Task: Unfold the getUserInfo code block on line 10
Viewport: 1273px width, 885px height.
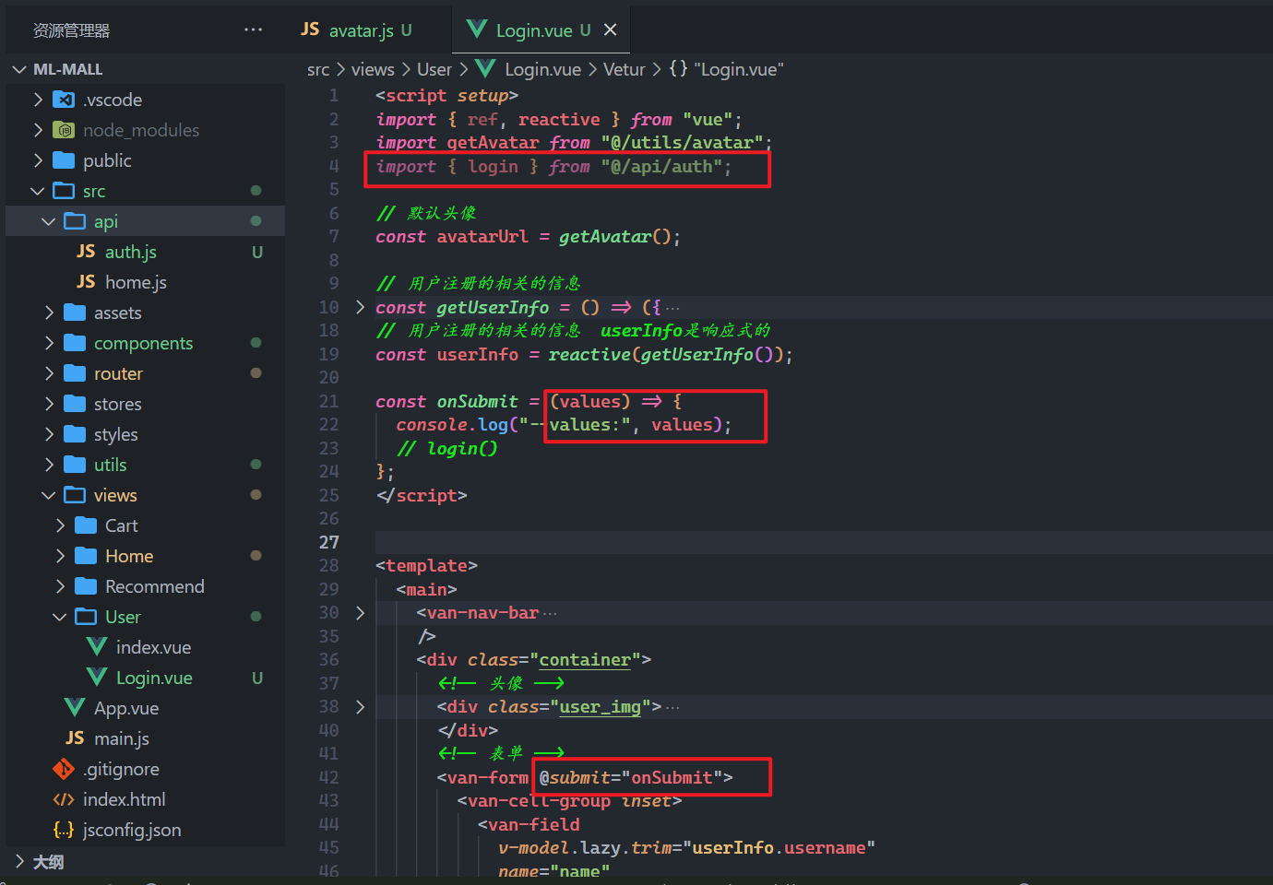Action: pos(360,307)
